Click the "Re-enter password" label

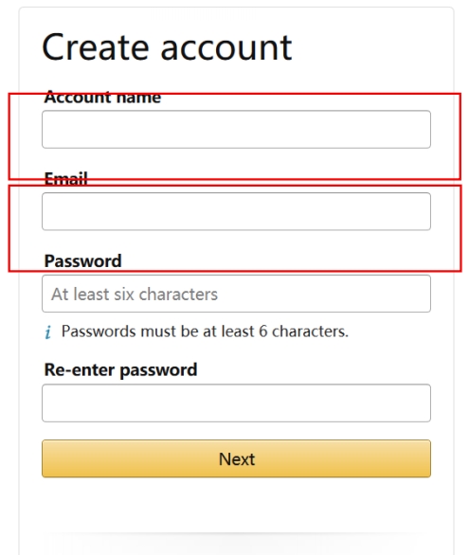click(x=120, y=370)
